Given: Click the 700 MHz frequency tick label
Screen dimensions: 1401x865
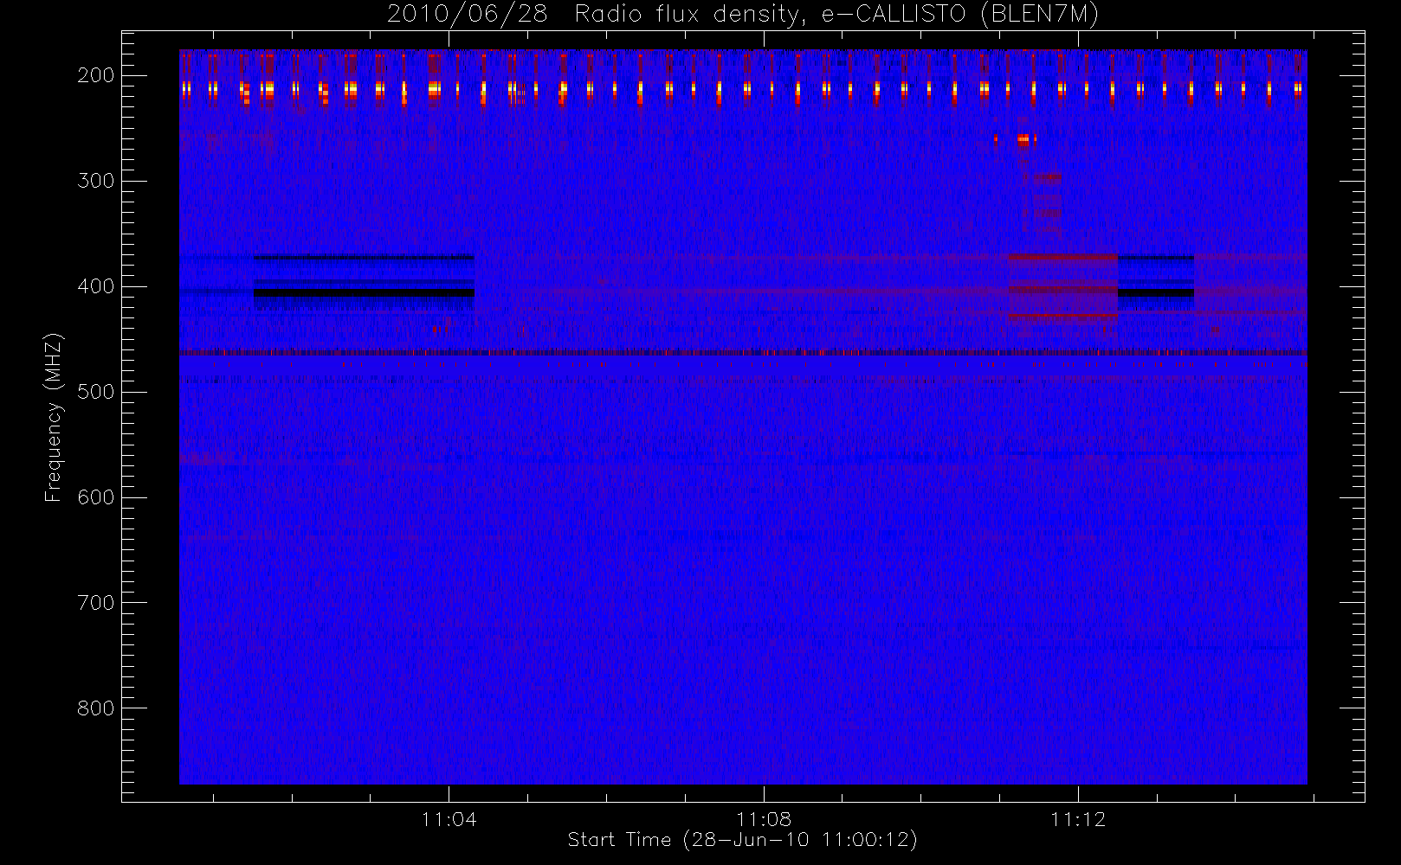Looking at the screenshot, I should click(x=96, y=603).
